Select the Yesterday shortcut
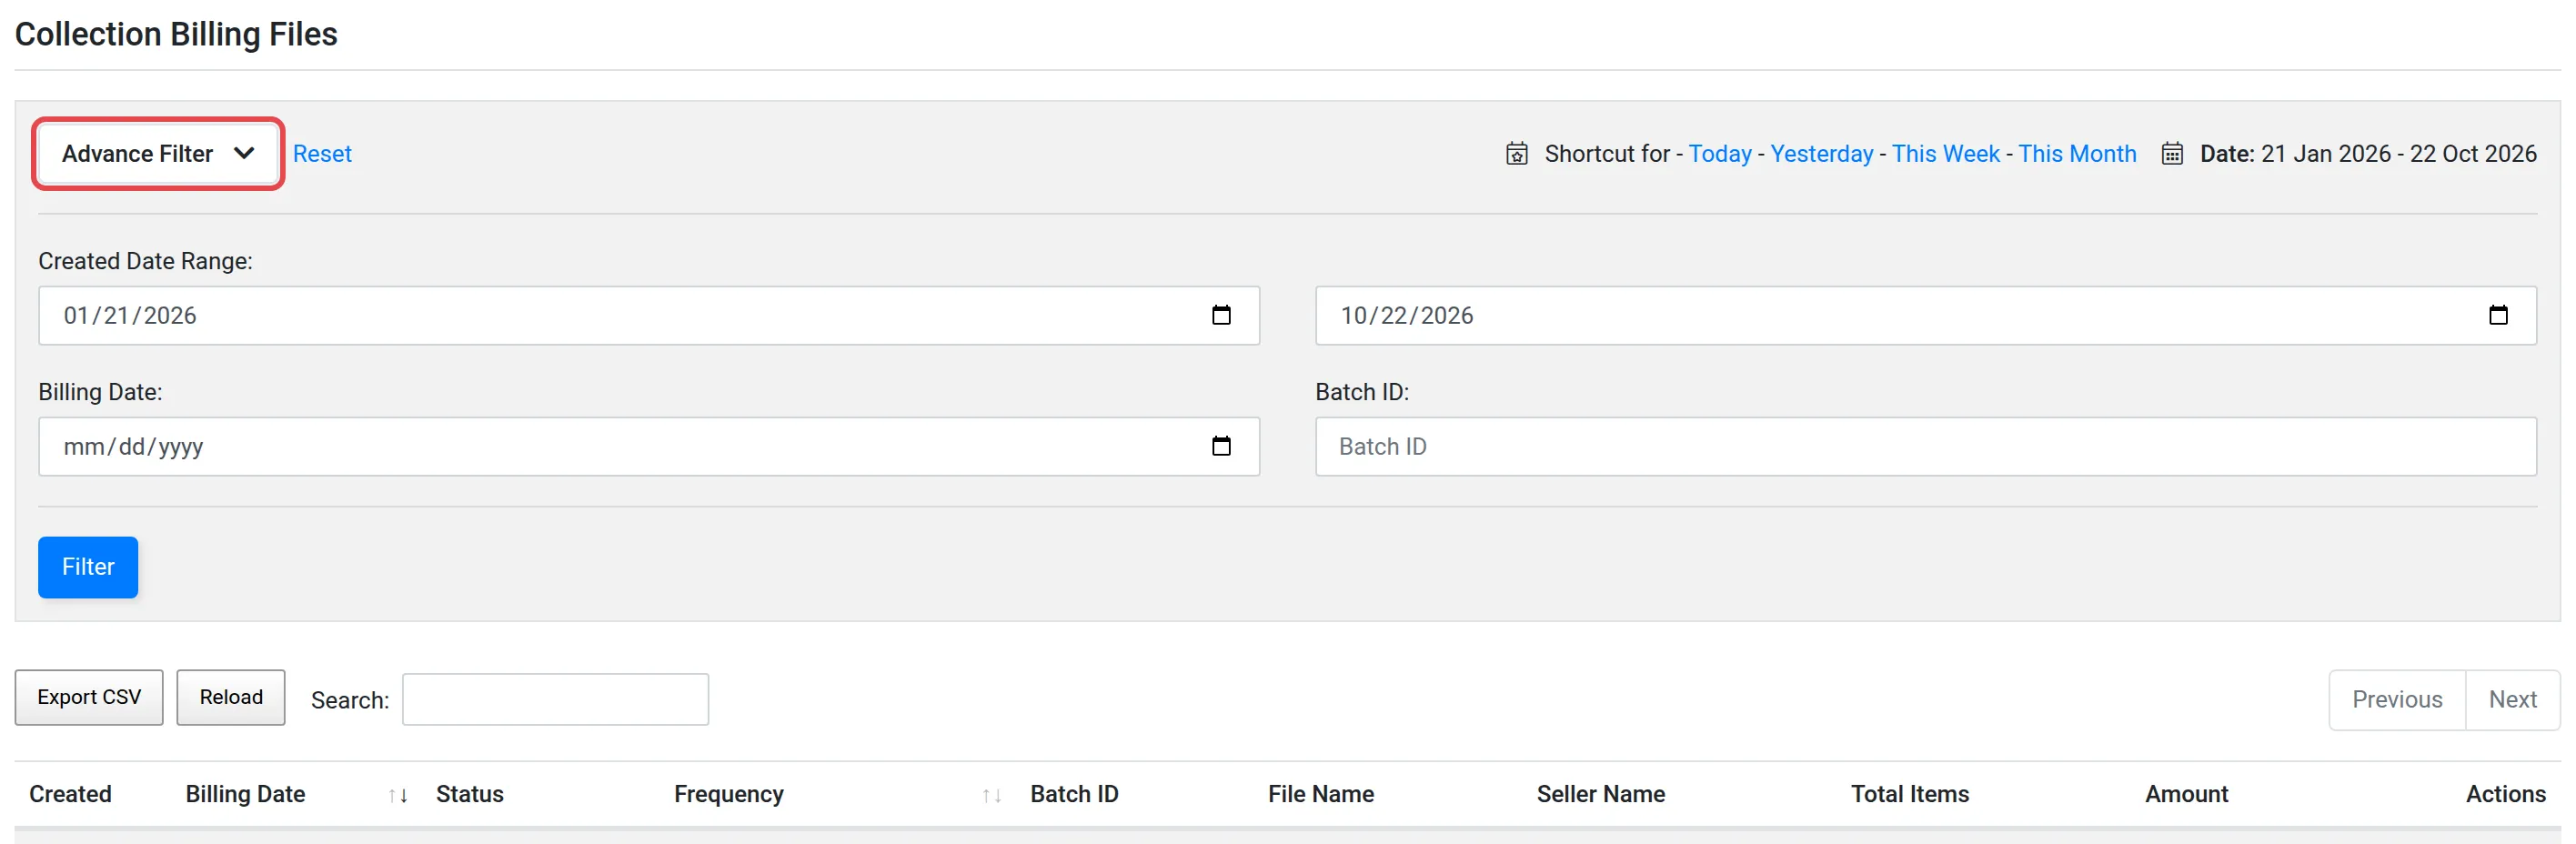Image resolution: width=2576 pixels, height=844 pixels. [x=1821, y=154]
